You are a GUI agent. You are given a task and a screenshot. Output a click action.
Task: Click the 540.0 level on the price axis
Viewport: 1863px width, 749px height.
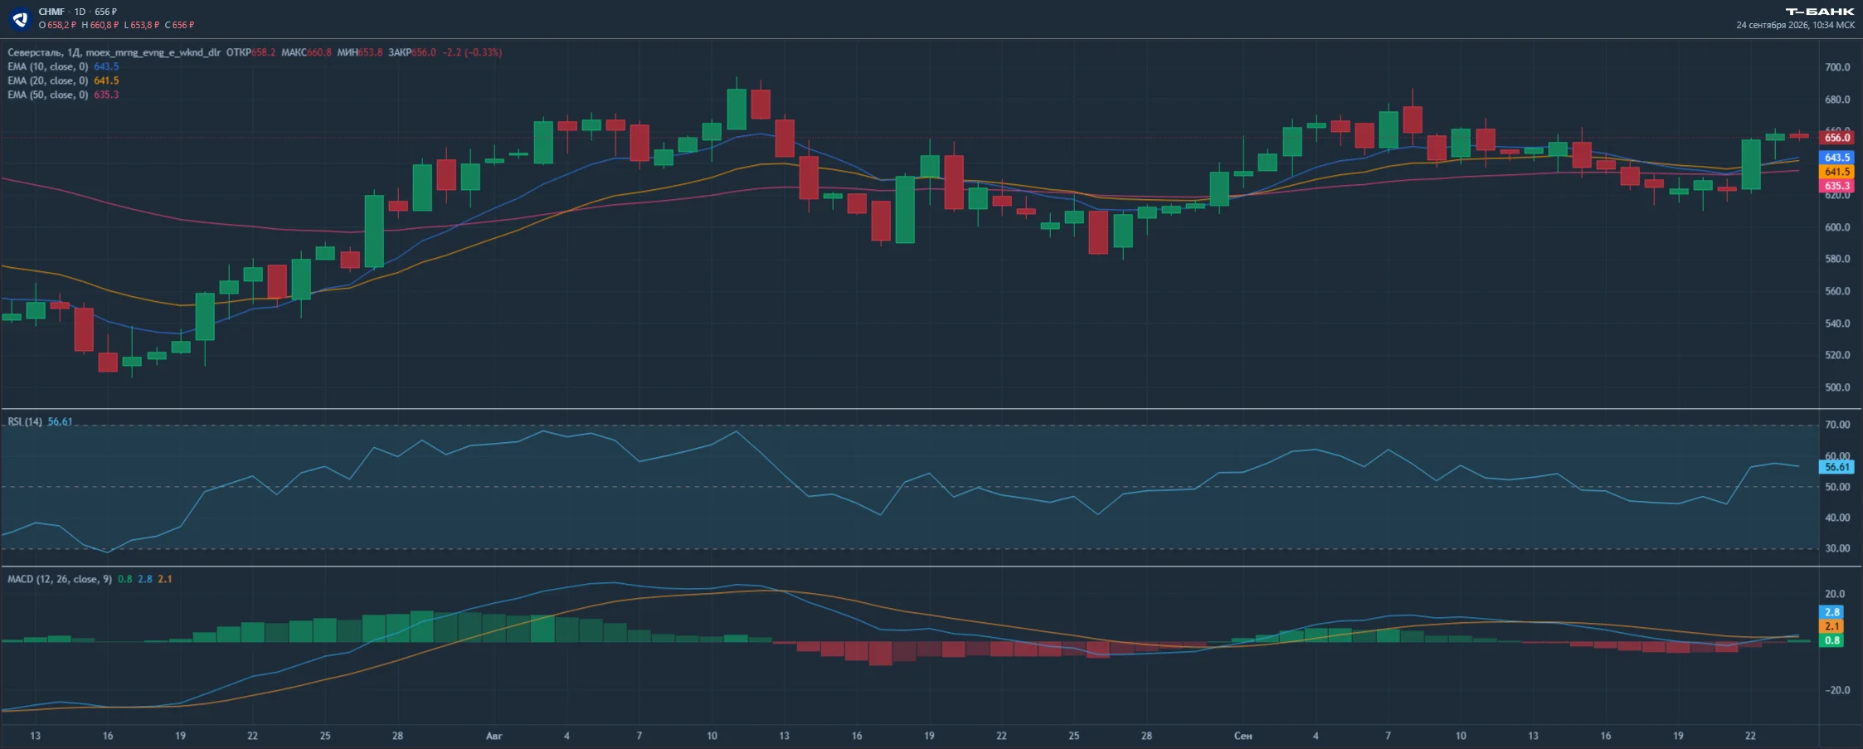[1837, 323]
